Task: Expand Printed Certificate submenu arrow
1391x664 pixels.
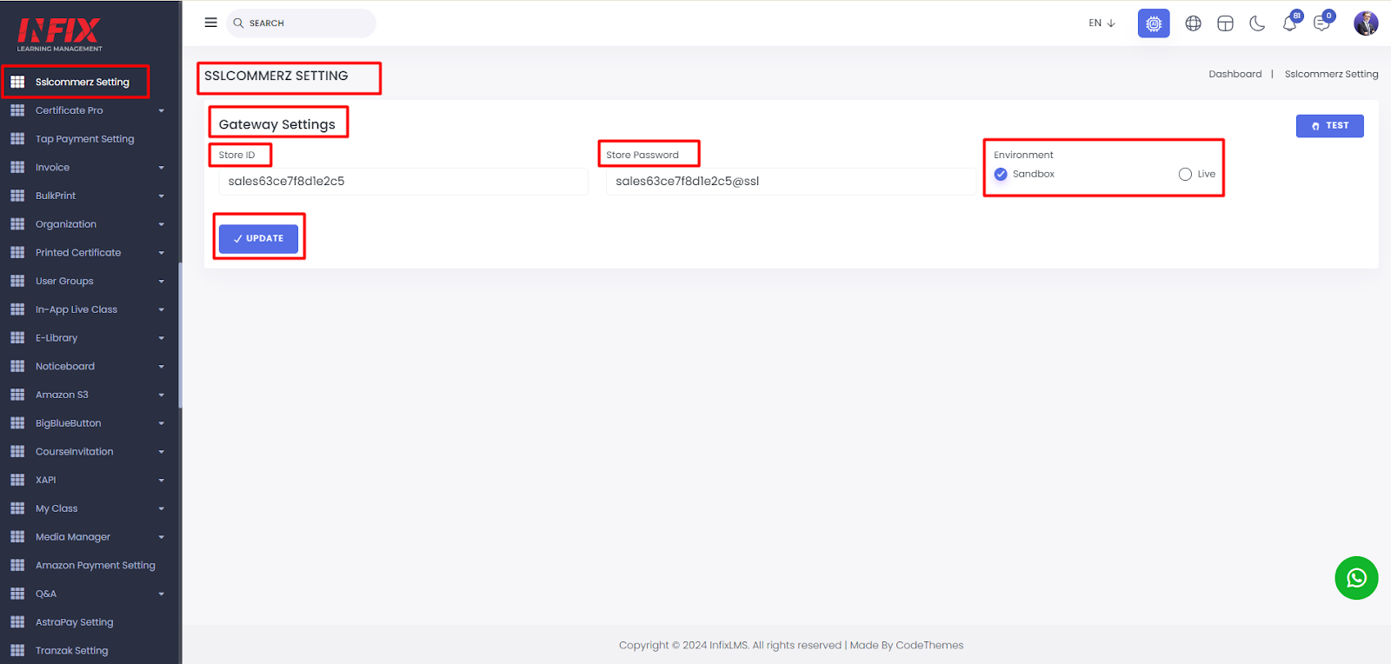Action: click(x=161, y=253)
